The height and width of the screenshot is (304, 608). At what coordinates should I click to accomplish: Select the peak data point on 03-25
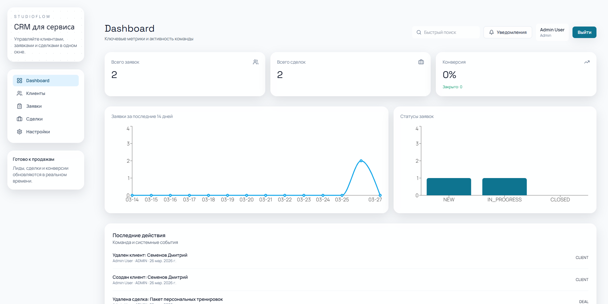coord(361,161)
